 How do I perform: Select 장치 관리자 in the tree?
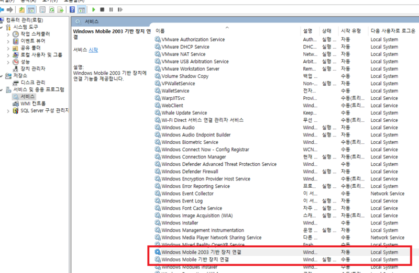click(x=32, y=69)
